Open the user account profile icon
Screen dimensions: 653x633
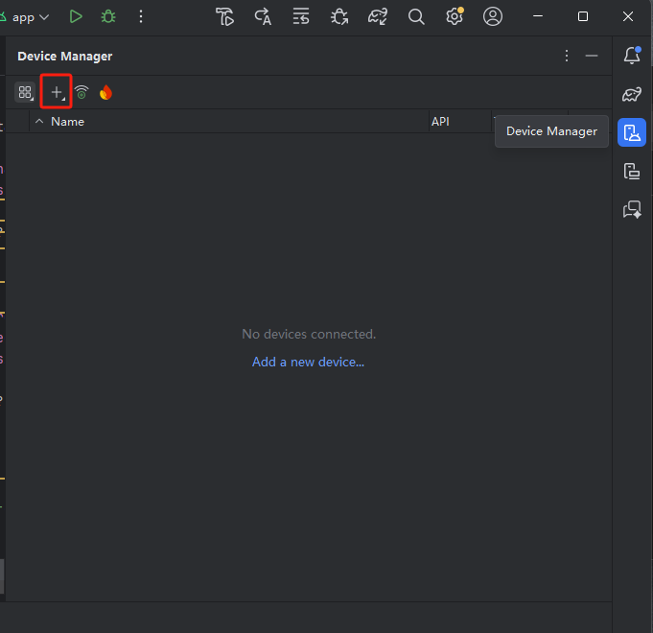[493, 16]
